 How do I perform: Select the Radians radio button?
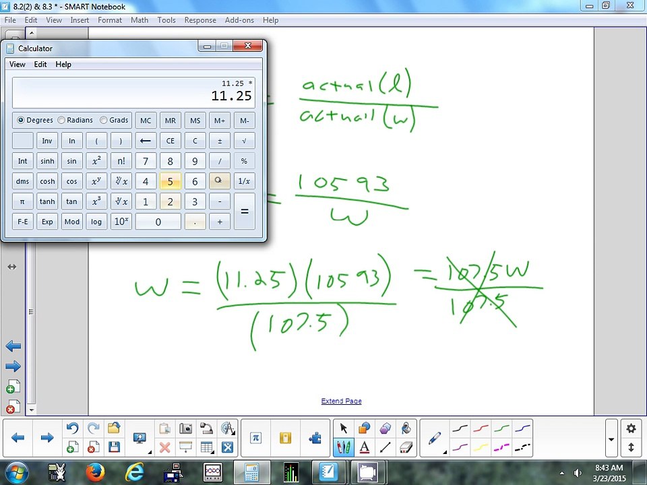coord(61,120)
